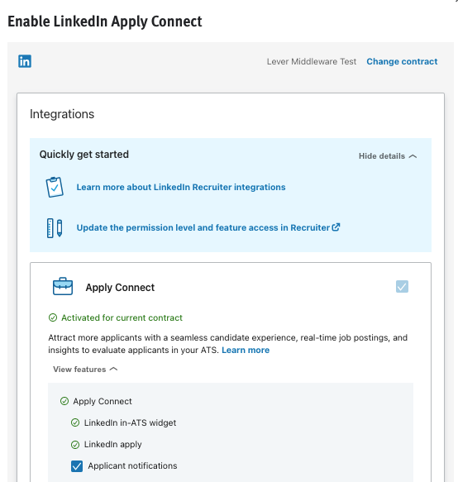Viewport: 458px width, 482px height.
Task: Click green check icon beside Activated status
Action: tap(53, 317)
